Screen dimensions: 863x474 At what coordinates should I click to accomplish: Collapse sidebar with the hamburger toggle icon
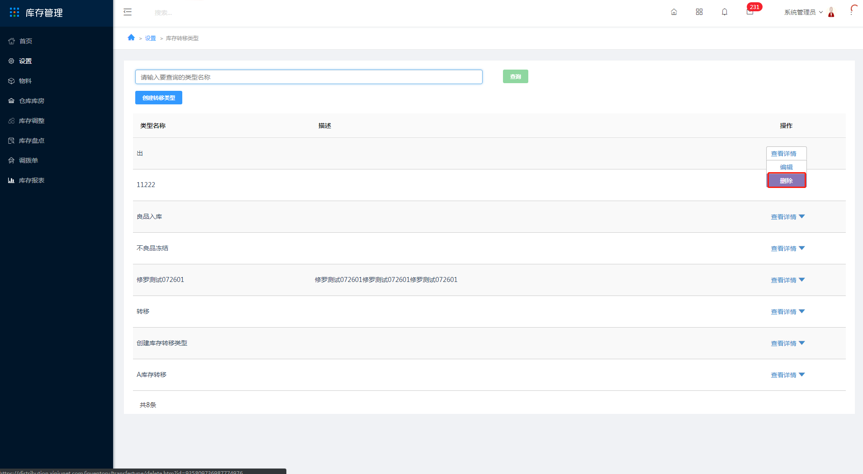[x=128, y=12]
